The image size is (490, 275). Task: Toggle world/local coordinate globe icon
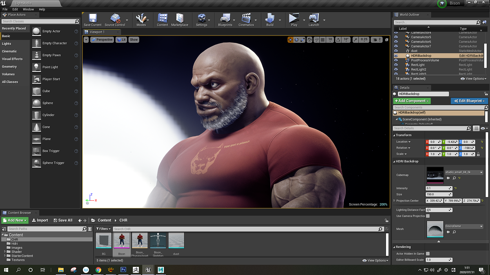pos(310,40)
